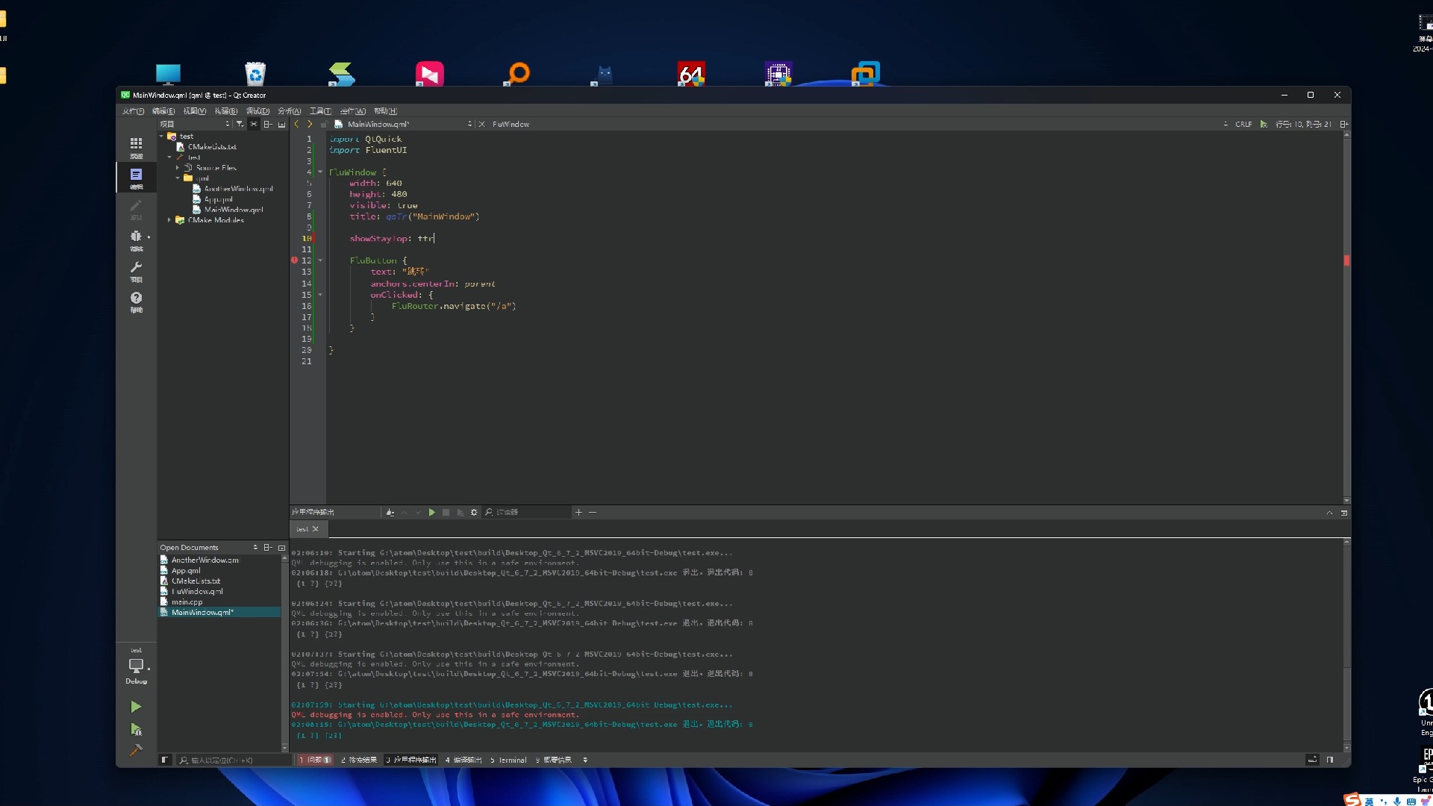The width and height of the screenshot is (1433, 806).
Task: Click the QML preview run icon next to CRLF
Action: pos(1264,124)
